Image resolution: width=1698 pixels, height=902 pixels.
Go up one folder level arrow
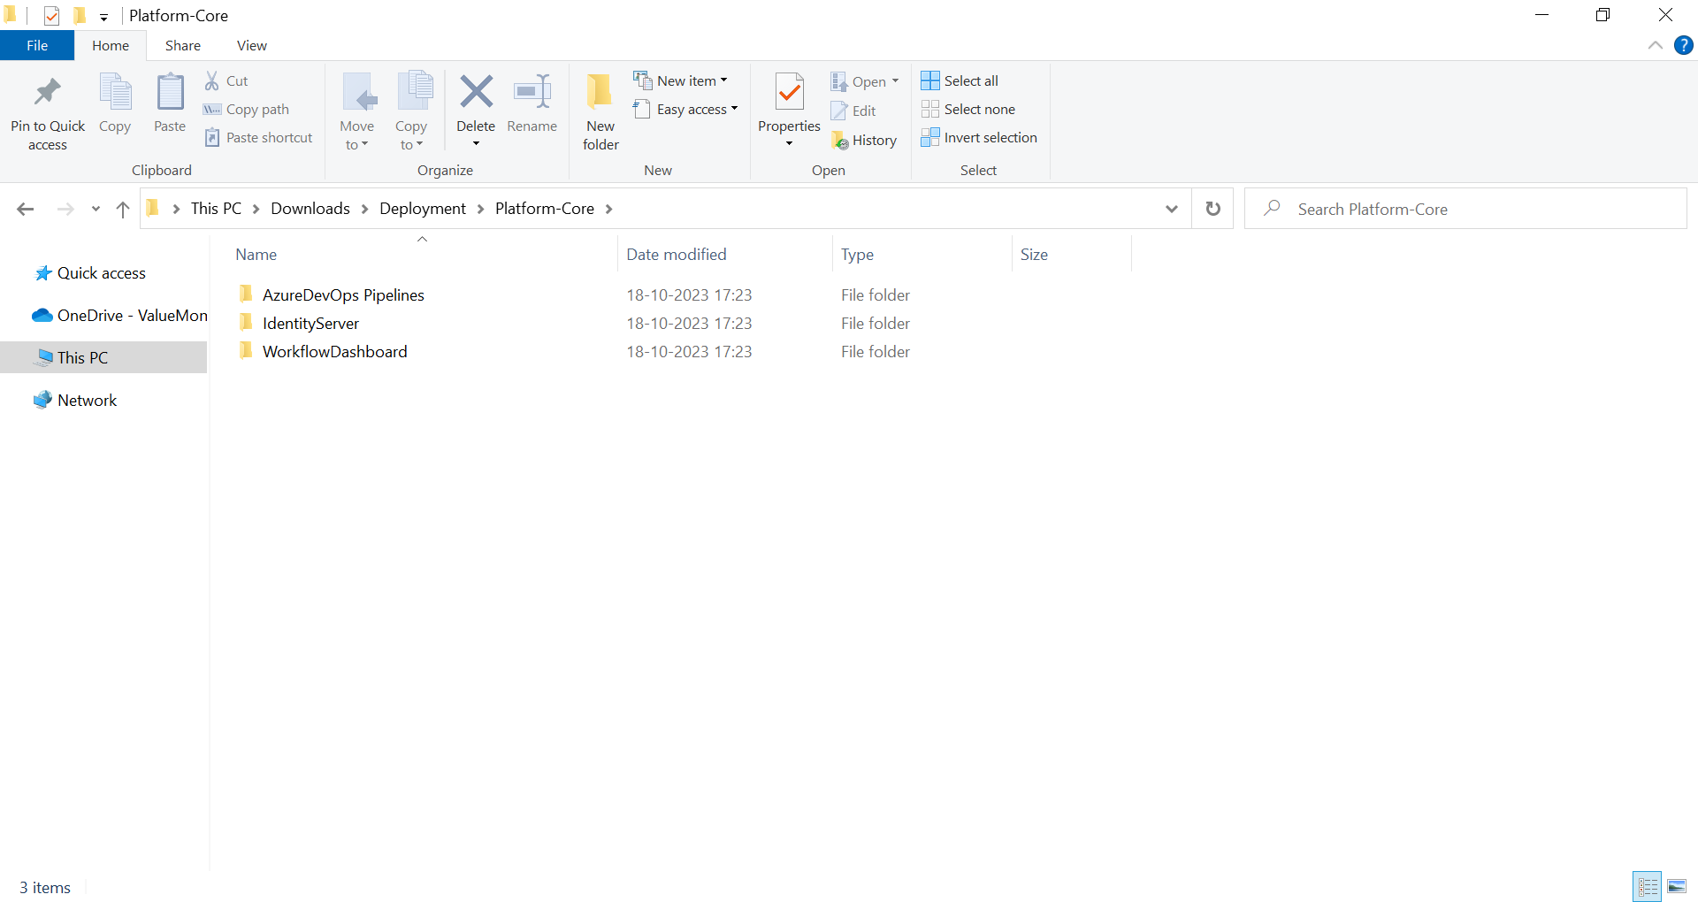[x=123, y=209]
